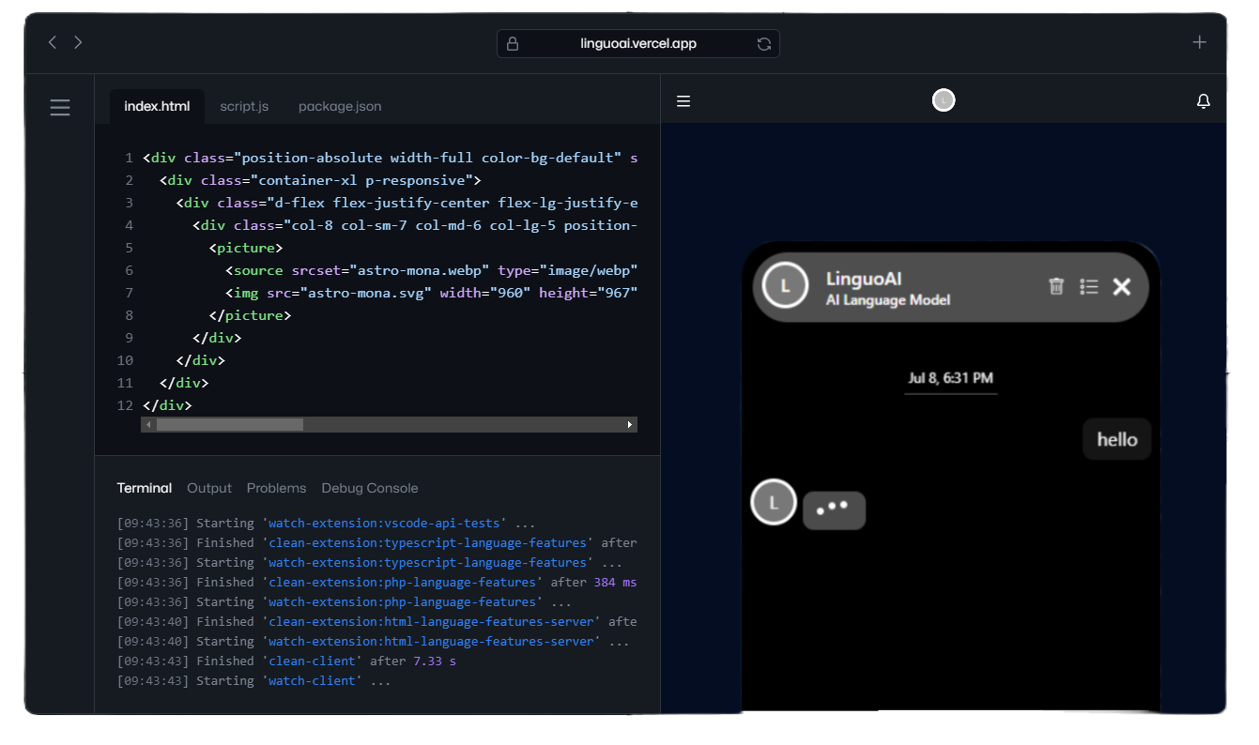Image resolution: width=1259 pixels, height=745 pixels.
Task: Select the Debug Console panel tab
Action: (370, 488)
